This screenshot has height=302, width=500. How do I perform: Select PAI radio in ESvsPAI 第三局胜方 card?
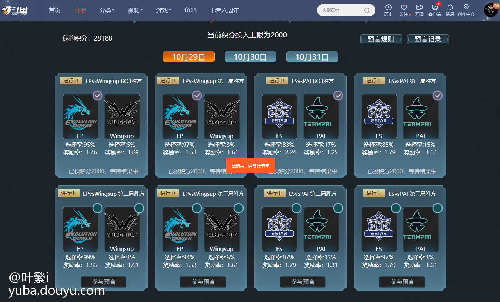point(438,208)
